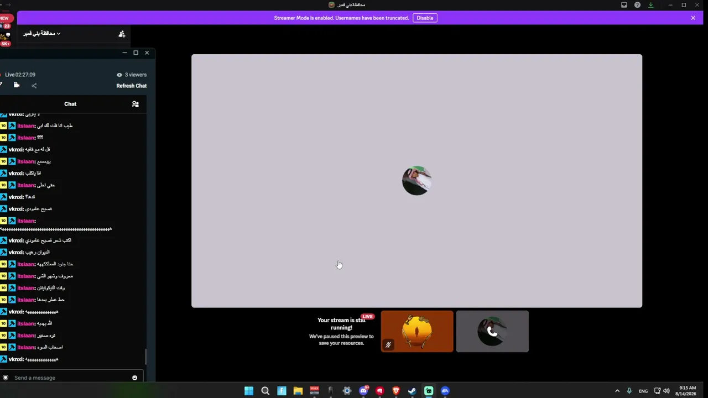Click the Send a message field
This screenshot has height=398, width=708.
72,378
